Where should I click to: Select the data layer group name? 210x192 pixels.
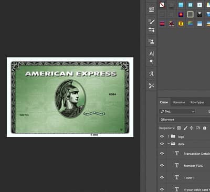pyautogui.click(x=181, y=144)
